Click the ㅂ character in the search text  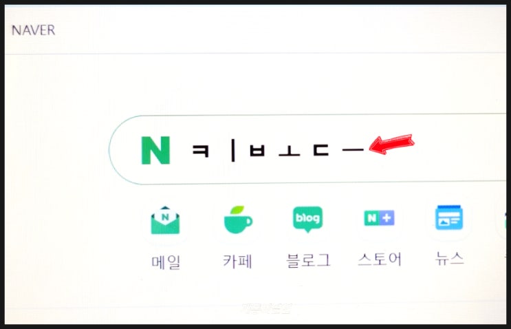point(257,151)
